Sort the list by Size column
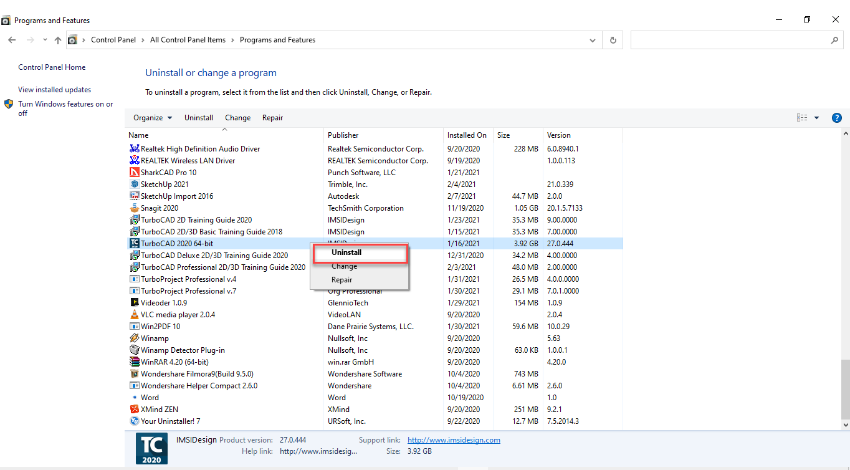The width and height of the screenshot is (850, 470). (518, 135)
